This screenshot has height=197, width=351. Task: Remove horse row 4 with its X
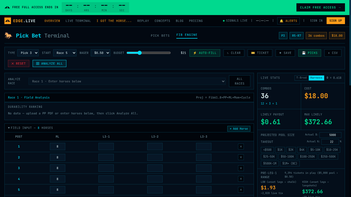click(x=241, y=179)
